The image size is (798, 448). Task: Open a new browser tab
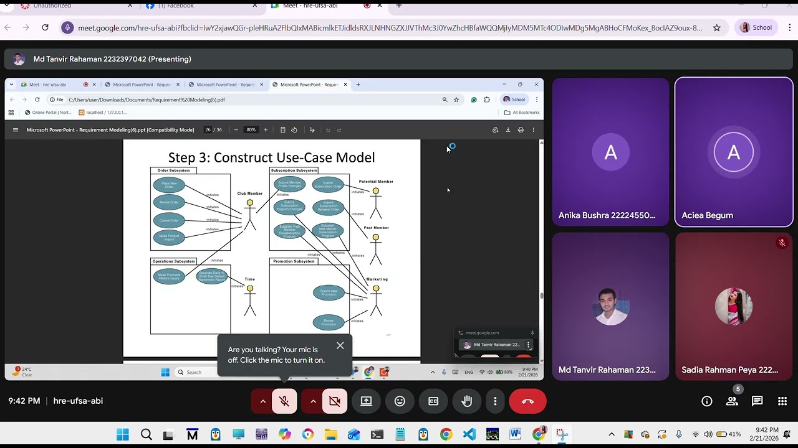(399, 6)
